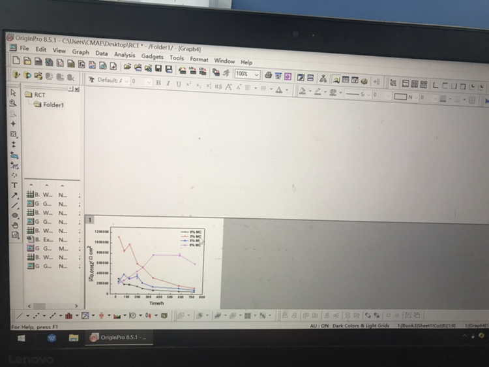Toggle Underline text formatting
The height and width of the screenshot is (367, 489).
click(x=179, y=84)
